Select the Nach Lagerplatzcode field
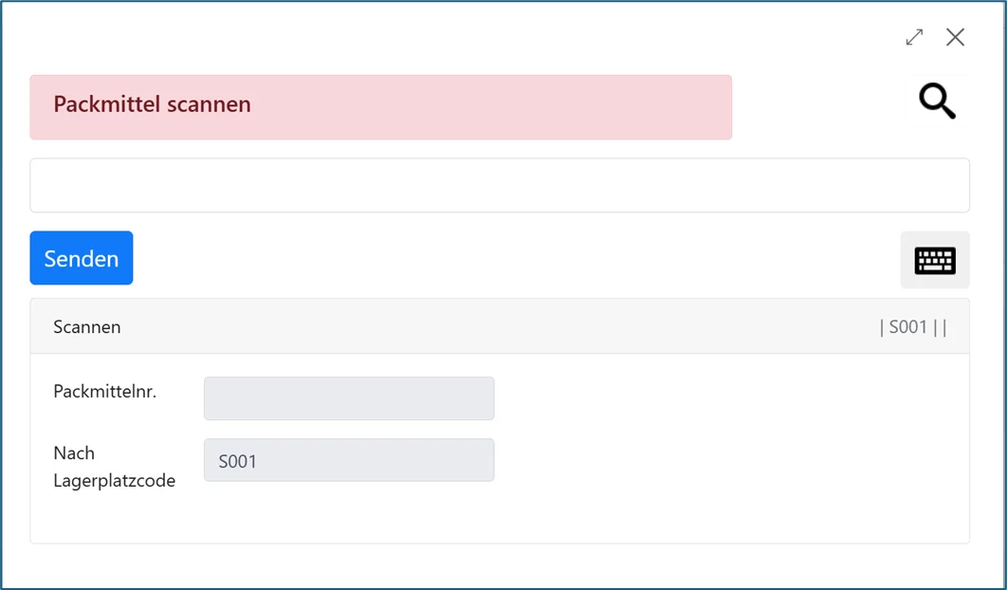Screen dimensions: 1007x590 point(349,460)
